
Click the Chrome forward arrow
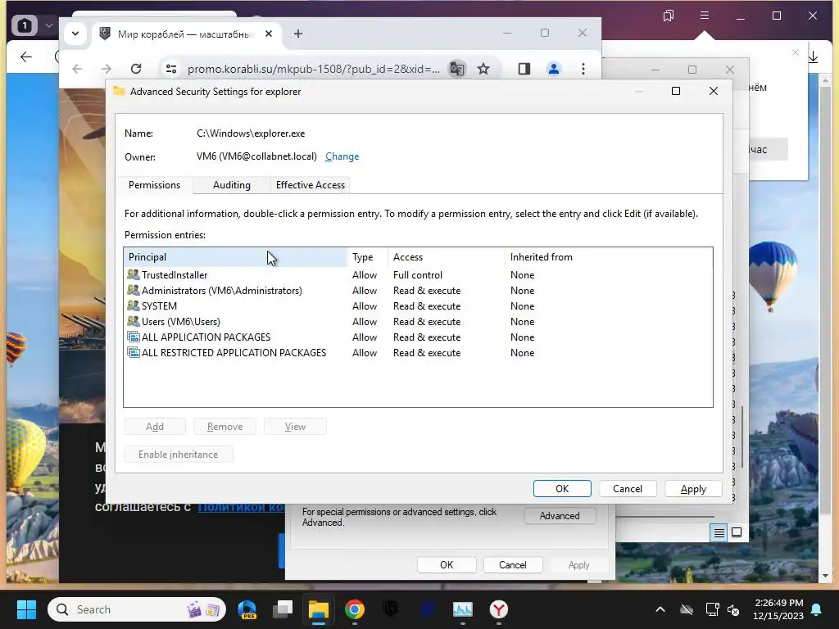pos(106,69)
